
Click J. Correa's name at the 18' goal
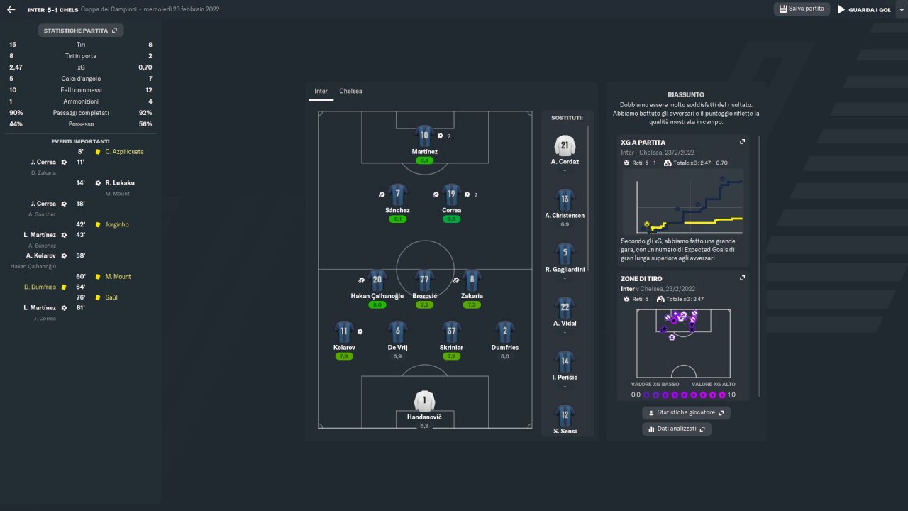[43, 204]
